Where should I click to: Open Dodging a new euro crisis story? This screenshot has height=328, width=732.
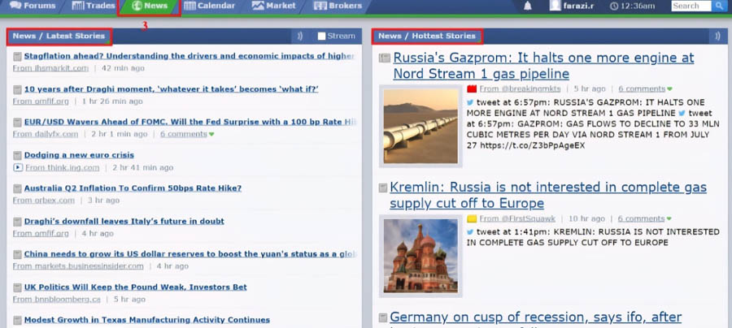79,155
